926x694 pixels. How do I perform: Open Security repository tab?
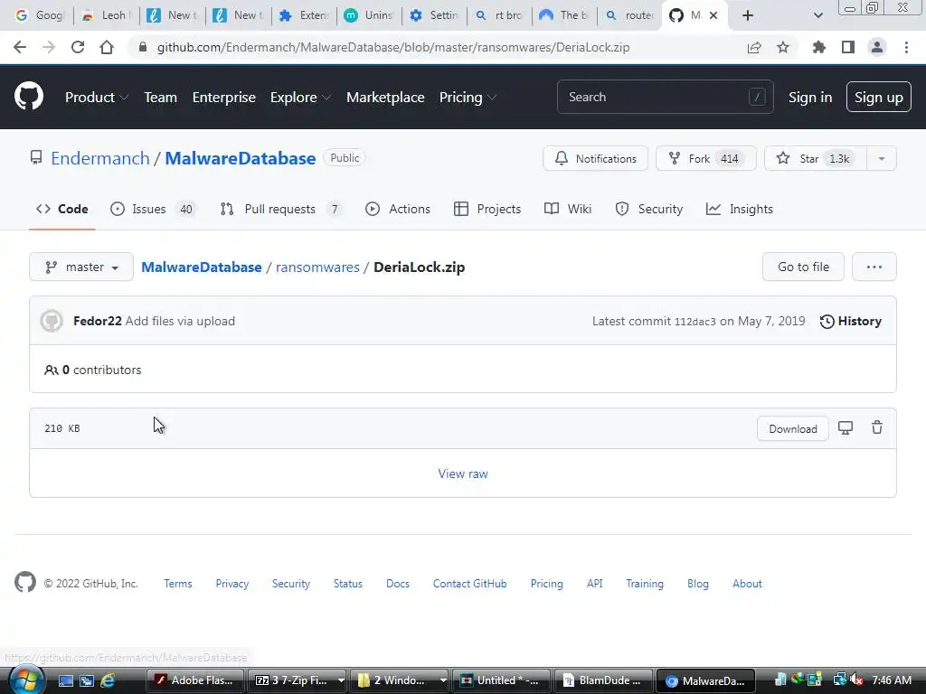coord(649,209)
